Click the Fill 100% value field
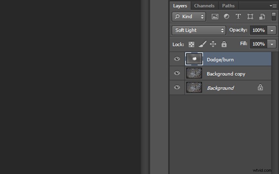The height and width of the screenshot is (174, 279). pos(259,44)
